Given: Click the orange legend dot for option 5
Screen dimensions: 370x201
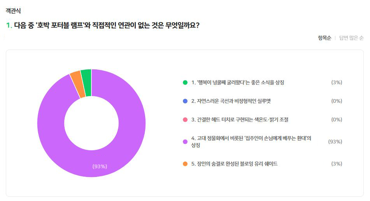Looking at the screenshot, I should pos(185,164).
